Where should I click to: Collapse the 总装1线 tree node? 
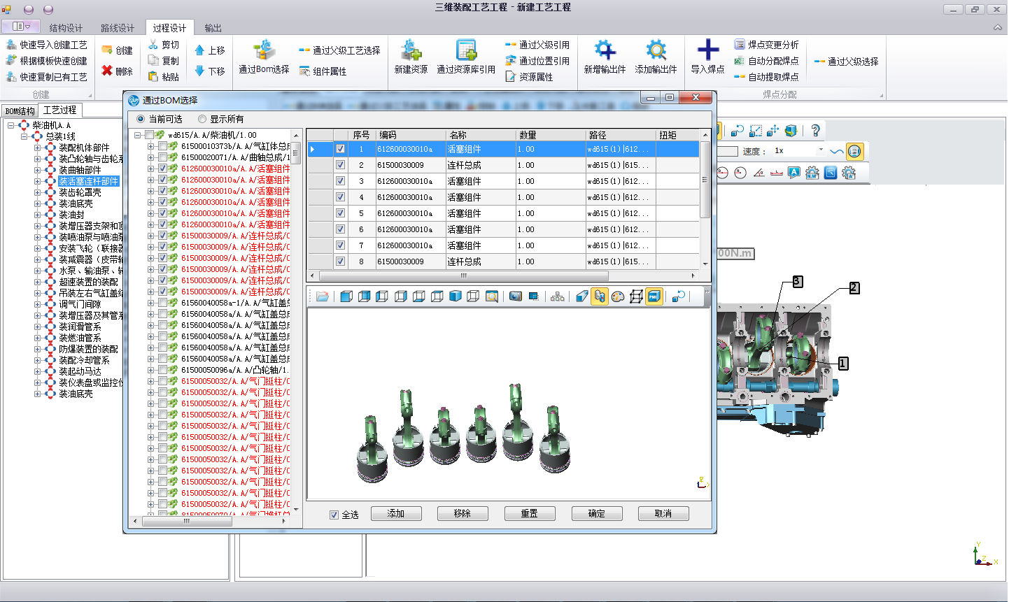[24, 136]
